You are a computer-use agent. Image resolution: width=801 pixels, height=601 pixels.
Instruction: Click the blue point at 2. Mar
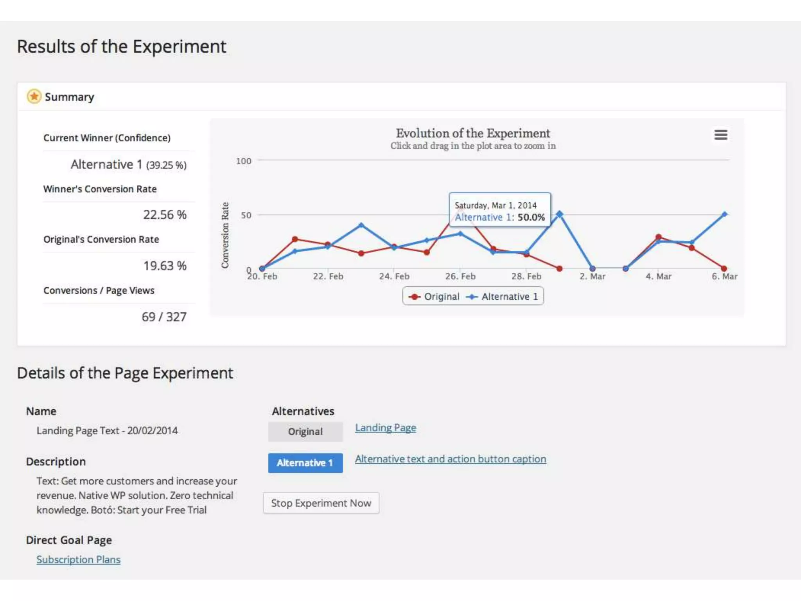(592, 268)
